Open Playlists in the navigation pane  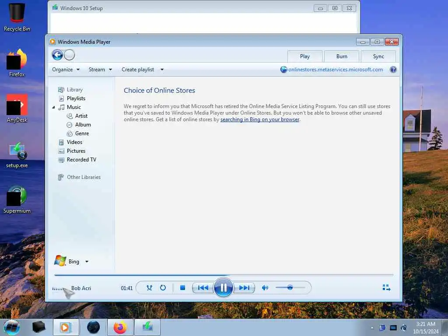point(76,98)
